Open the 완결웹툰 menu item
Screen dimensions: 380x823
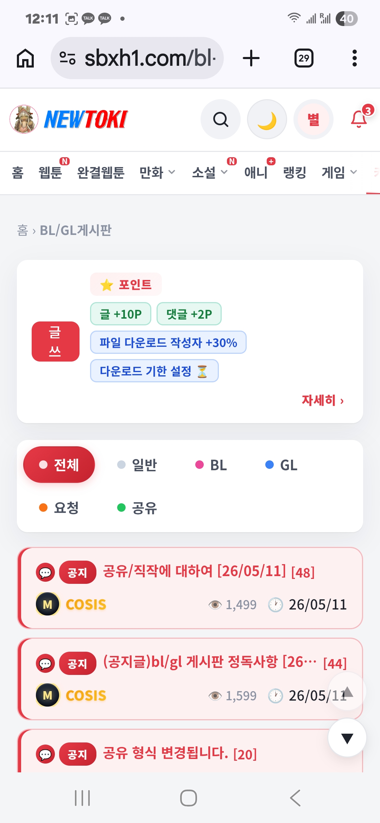101,173
